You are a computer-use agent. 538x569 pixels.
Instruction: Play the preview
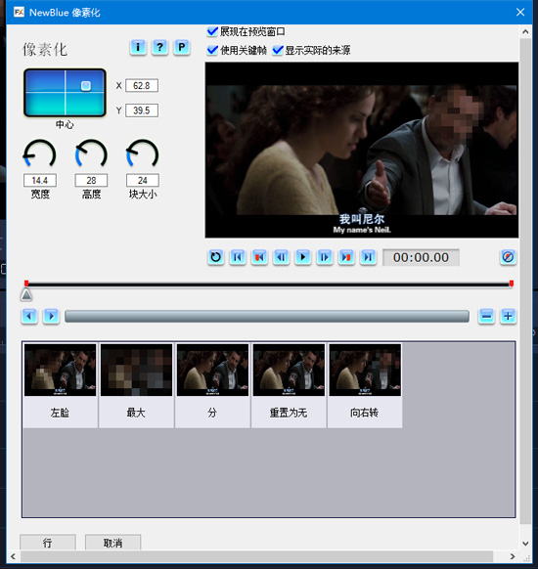(303, 257)
